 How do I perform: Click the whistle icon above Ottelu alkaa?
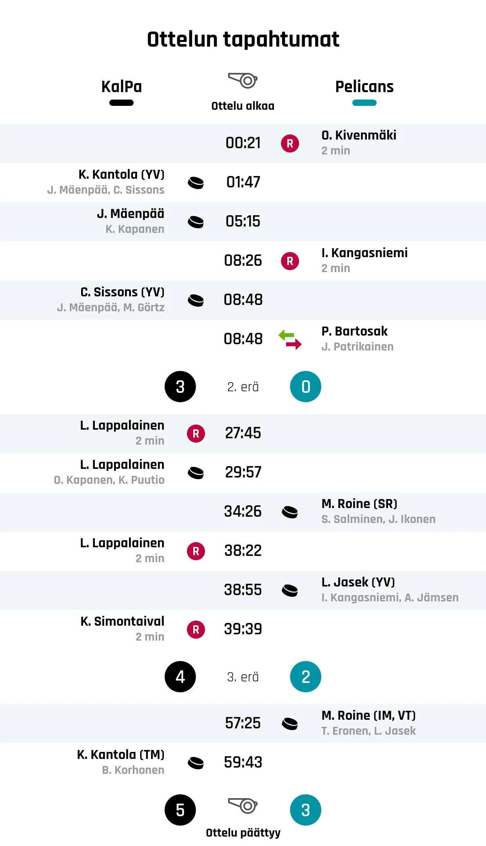point(243,80)
